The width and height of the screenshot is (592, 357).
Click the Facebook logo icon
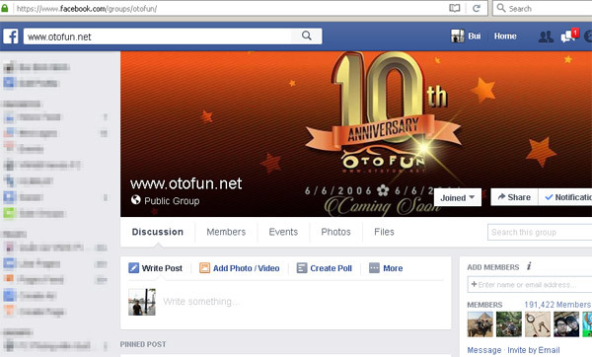coord(11,36)
